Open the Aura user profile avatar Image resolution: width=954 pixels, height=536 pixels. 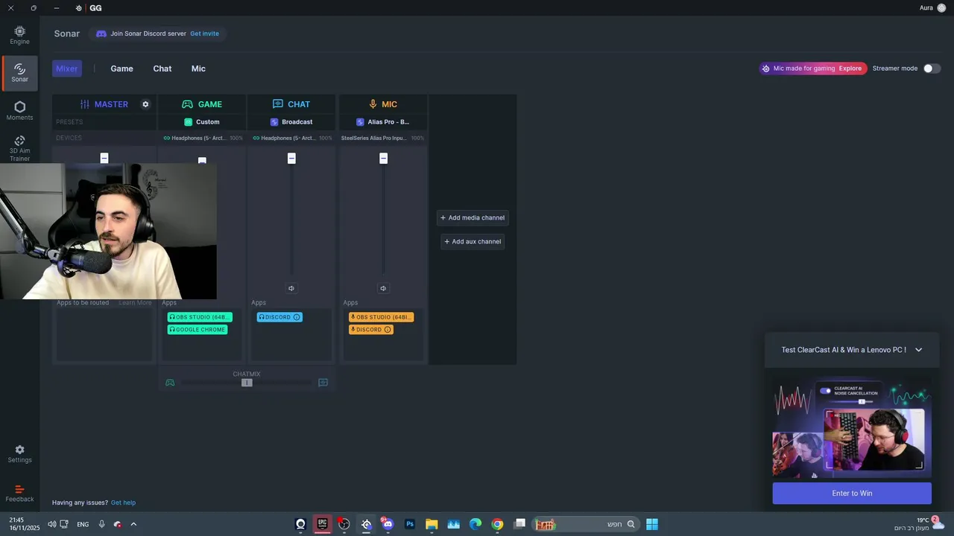[x=941, y=8]
